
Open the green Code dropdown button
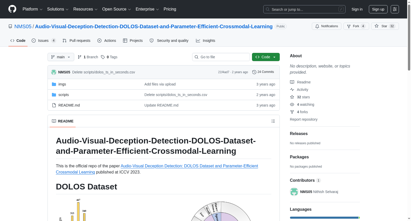pos(266,57)
